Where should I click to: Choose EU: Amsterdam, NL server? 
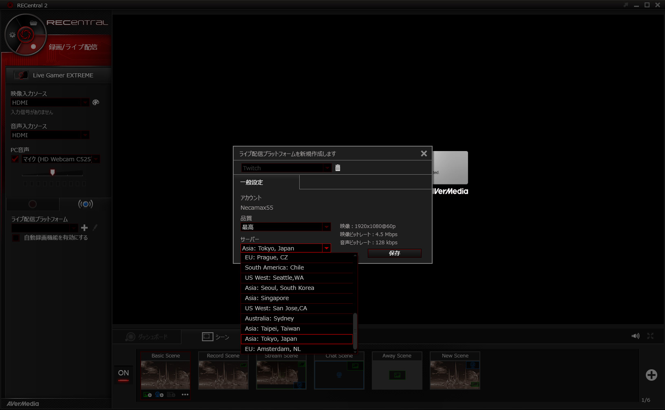pos(297,349)
